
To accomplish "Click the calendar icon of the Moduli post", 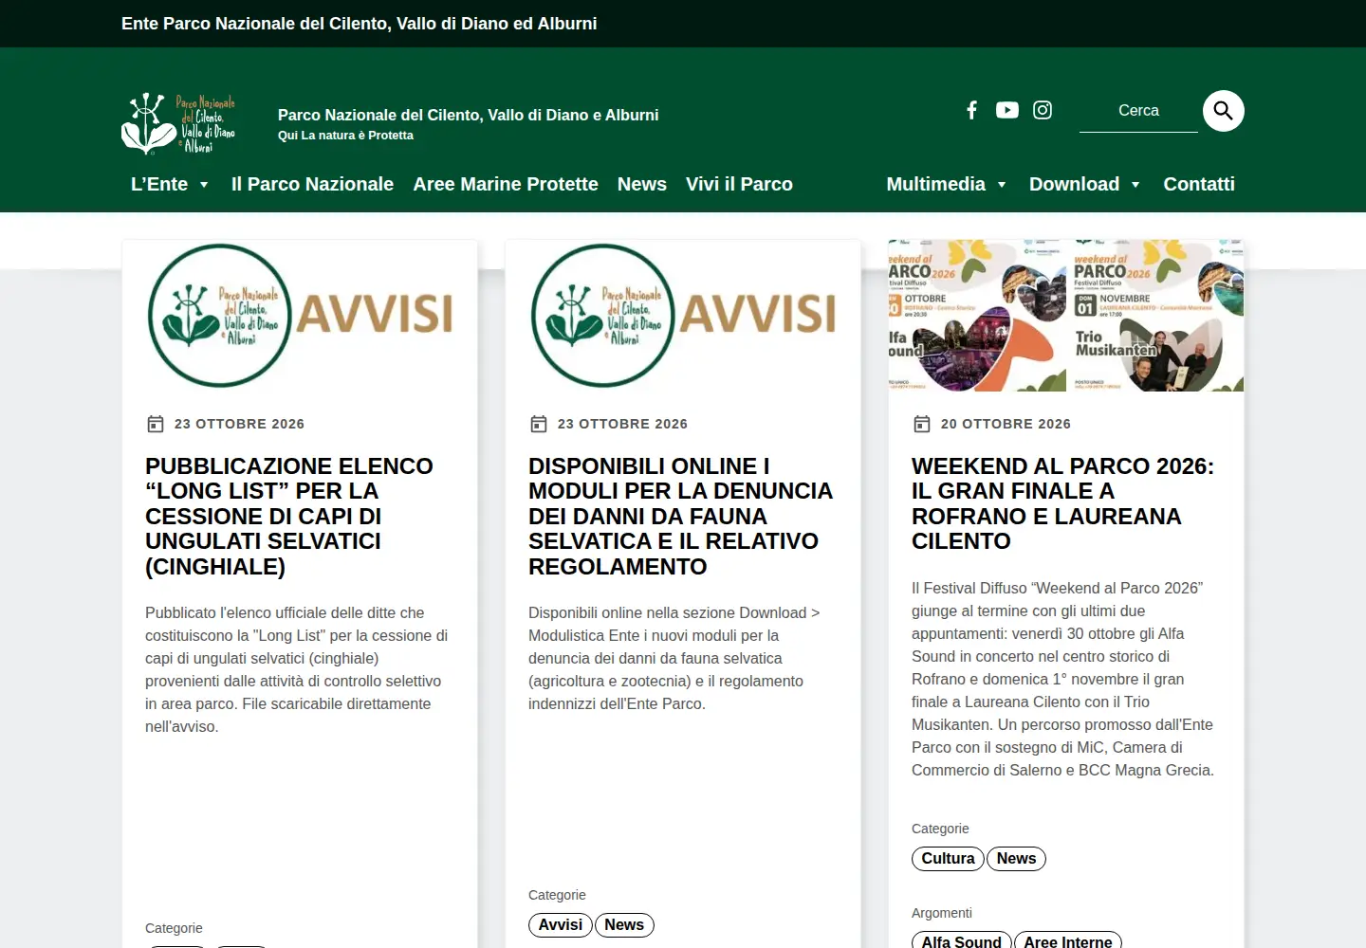I will click(539, 424).
